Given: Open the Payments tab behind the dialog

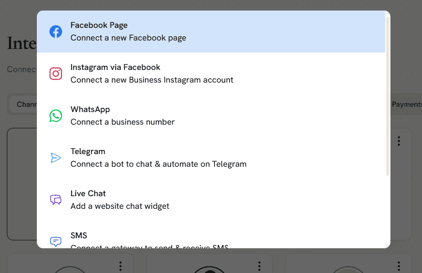Looking at the screenshot, I should [x=407, y=104].
